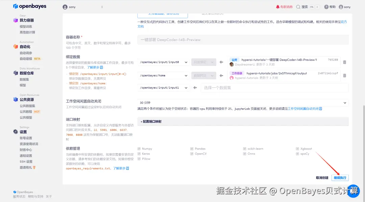Open 账号设置 in sidebar
The width and height of the screenshot is (365, 202).
coord(26,138)
